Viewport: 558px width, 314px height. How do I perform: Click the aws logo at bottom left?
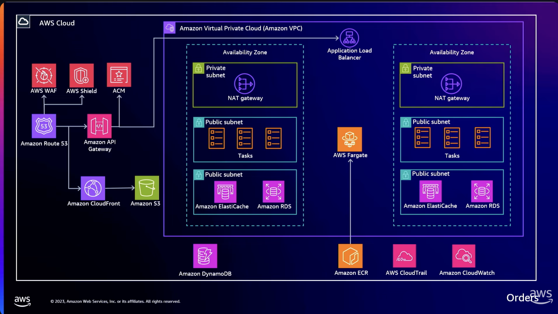click(22, 301)
